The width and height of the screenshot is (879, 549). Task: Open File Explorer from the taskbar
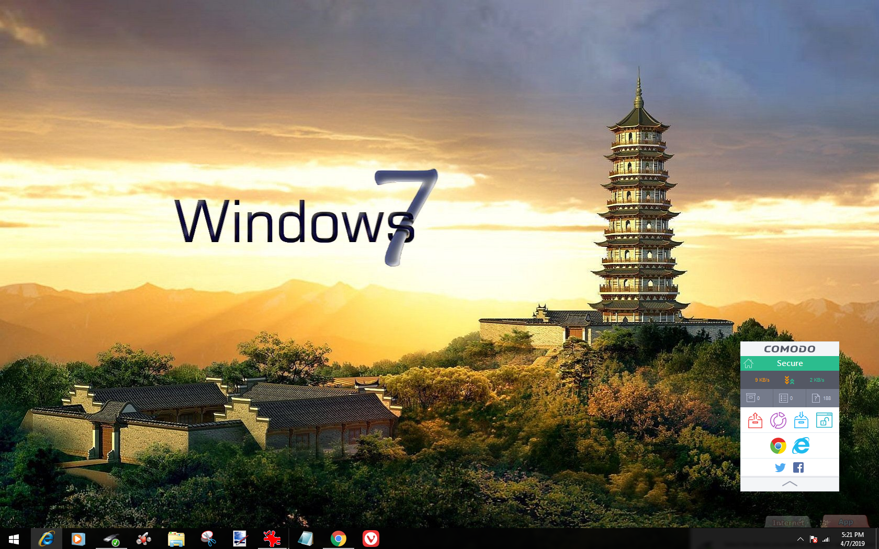pos(176,539)
